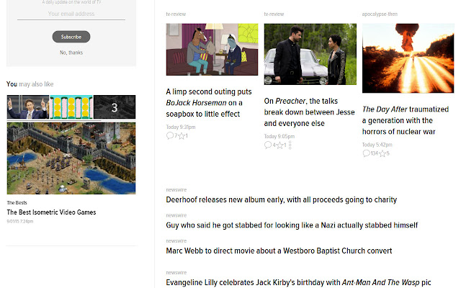Click tv-review tag above Preacher article
This screenshot has height=288, width=461.
(274, 14)
